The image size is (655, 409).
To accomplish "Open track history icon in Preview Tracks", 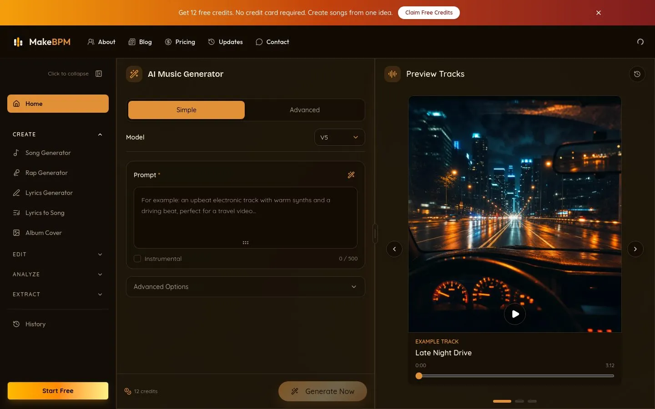I will [x=637, y=74].
